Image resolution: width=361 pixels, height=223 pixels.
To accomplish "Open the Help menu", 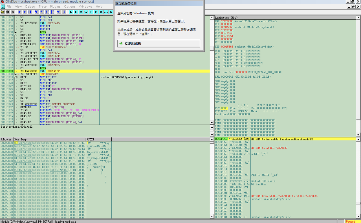I will click(99, 6).
